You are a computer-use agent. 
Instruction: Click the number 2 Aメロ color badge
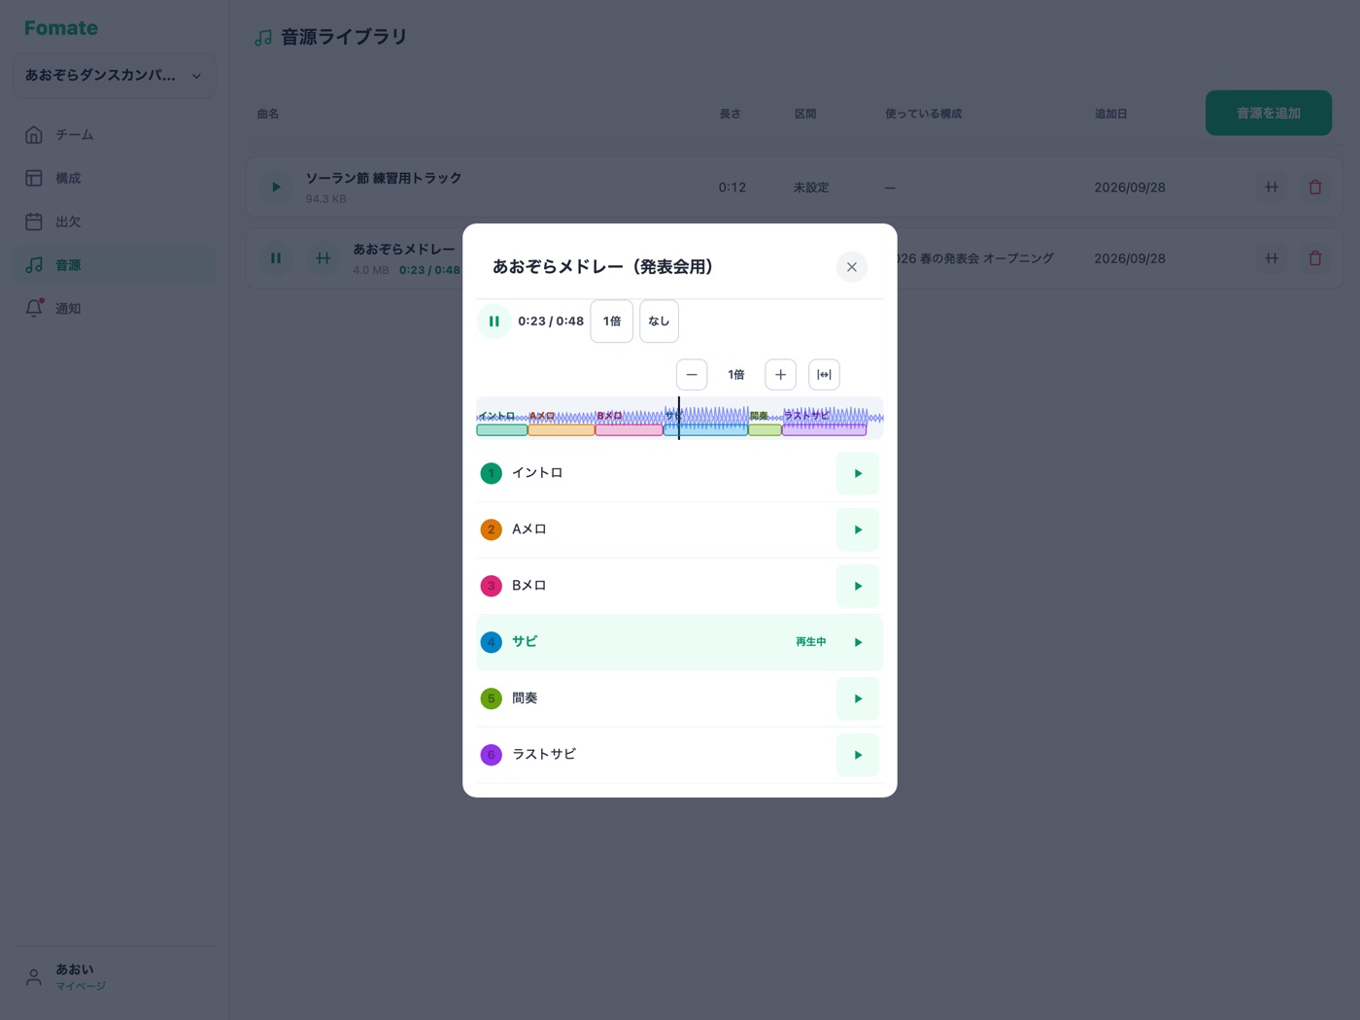tap(492, 530)
